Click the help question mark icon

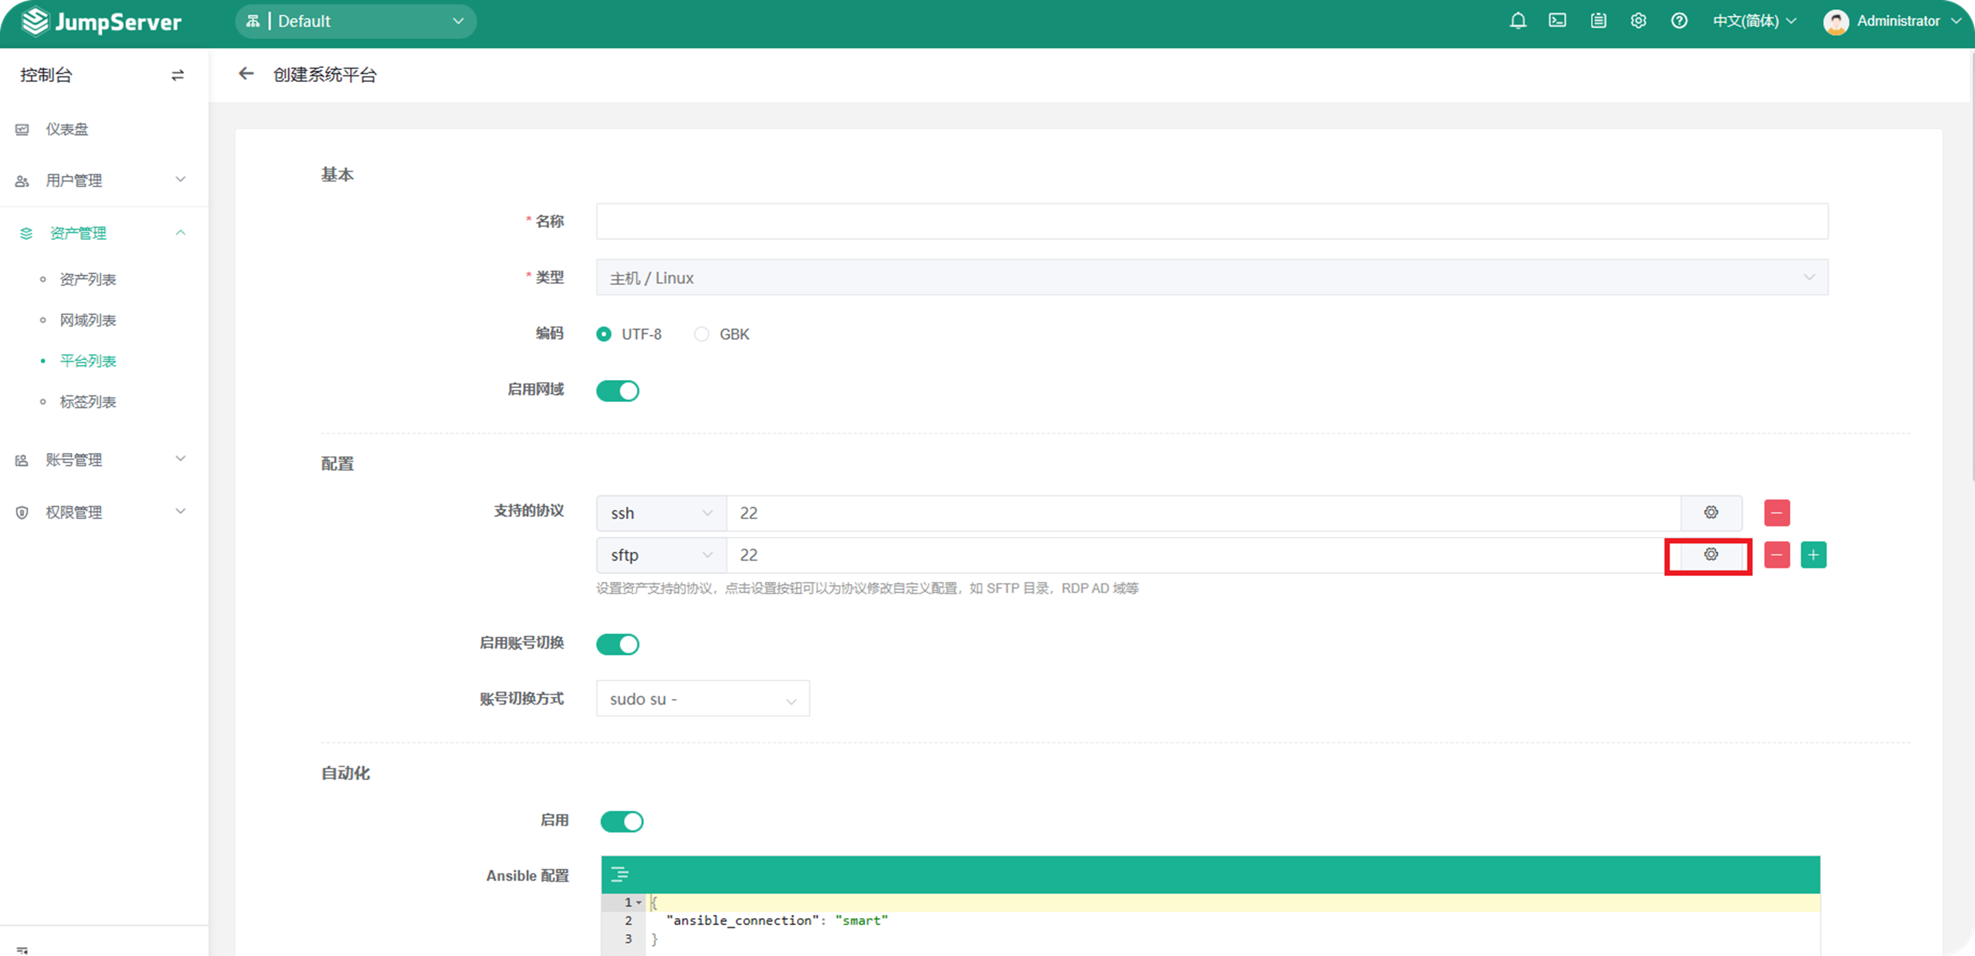[1679, 21]
